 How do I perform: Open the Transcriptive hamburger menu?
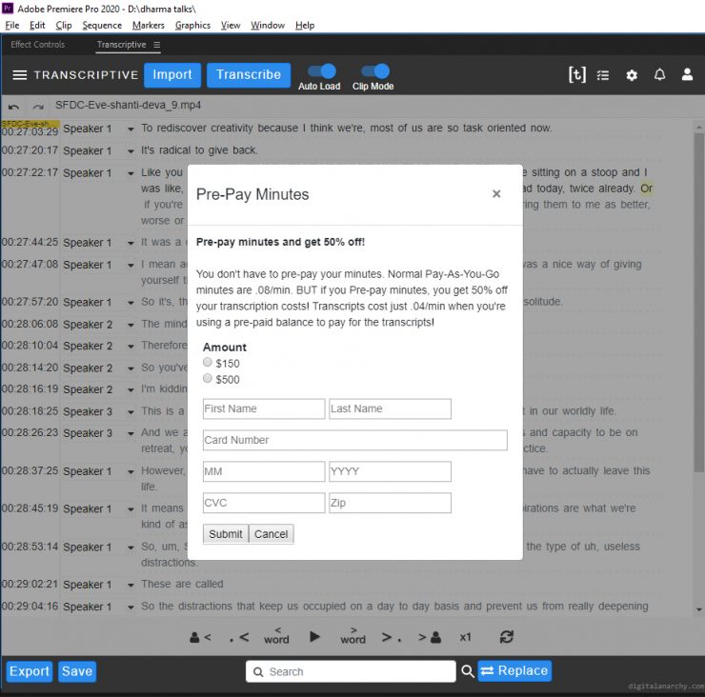19,75
